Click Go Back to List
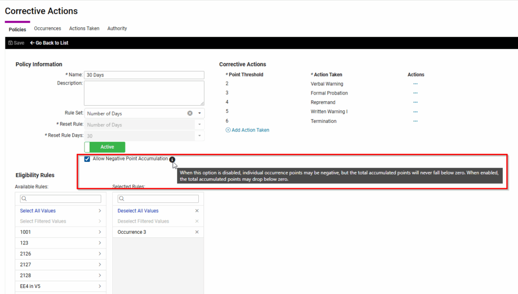Screen dimensions: 518x294 tap(49, 43)
